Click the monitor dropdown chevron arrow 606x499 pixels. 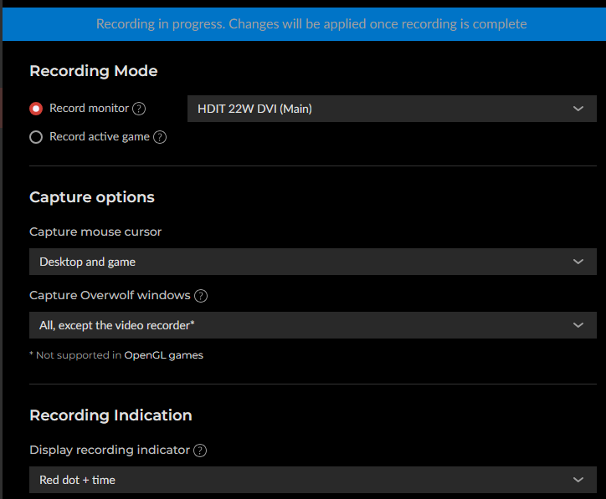click(x=578, y=109)
